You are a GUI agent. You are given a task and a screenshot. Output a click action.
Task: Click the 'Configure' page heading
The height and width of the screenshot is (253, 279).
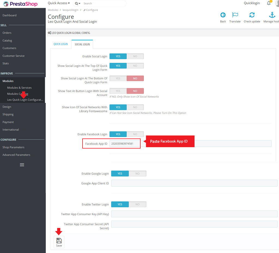click(61, 17)
